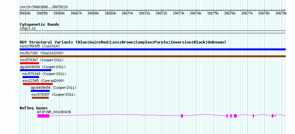
Task: Click the 39677k ruler tick label
Action: 247,13
